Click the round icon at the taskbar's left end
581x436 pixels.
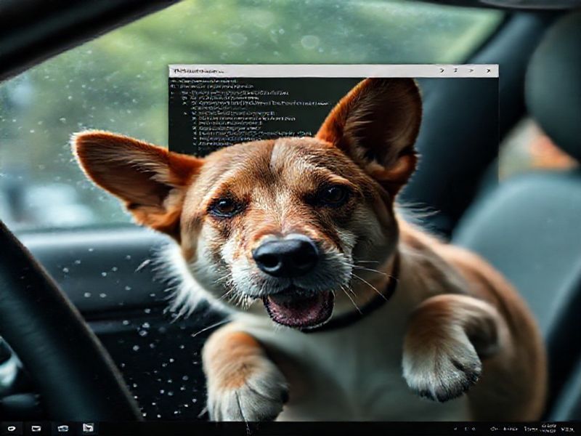[12, 429]
